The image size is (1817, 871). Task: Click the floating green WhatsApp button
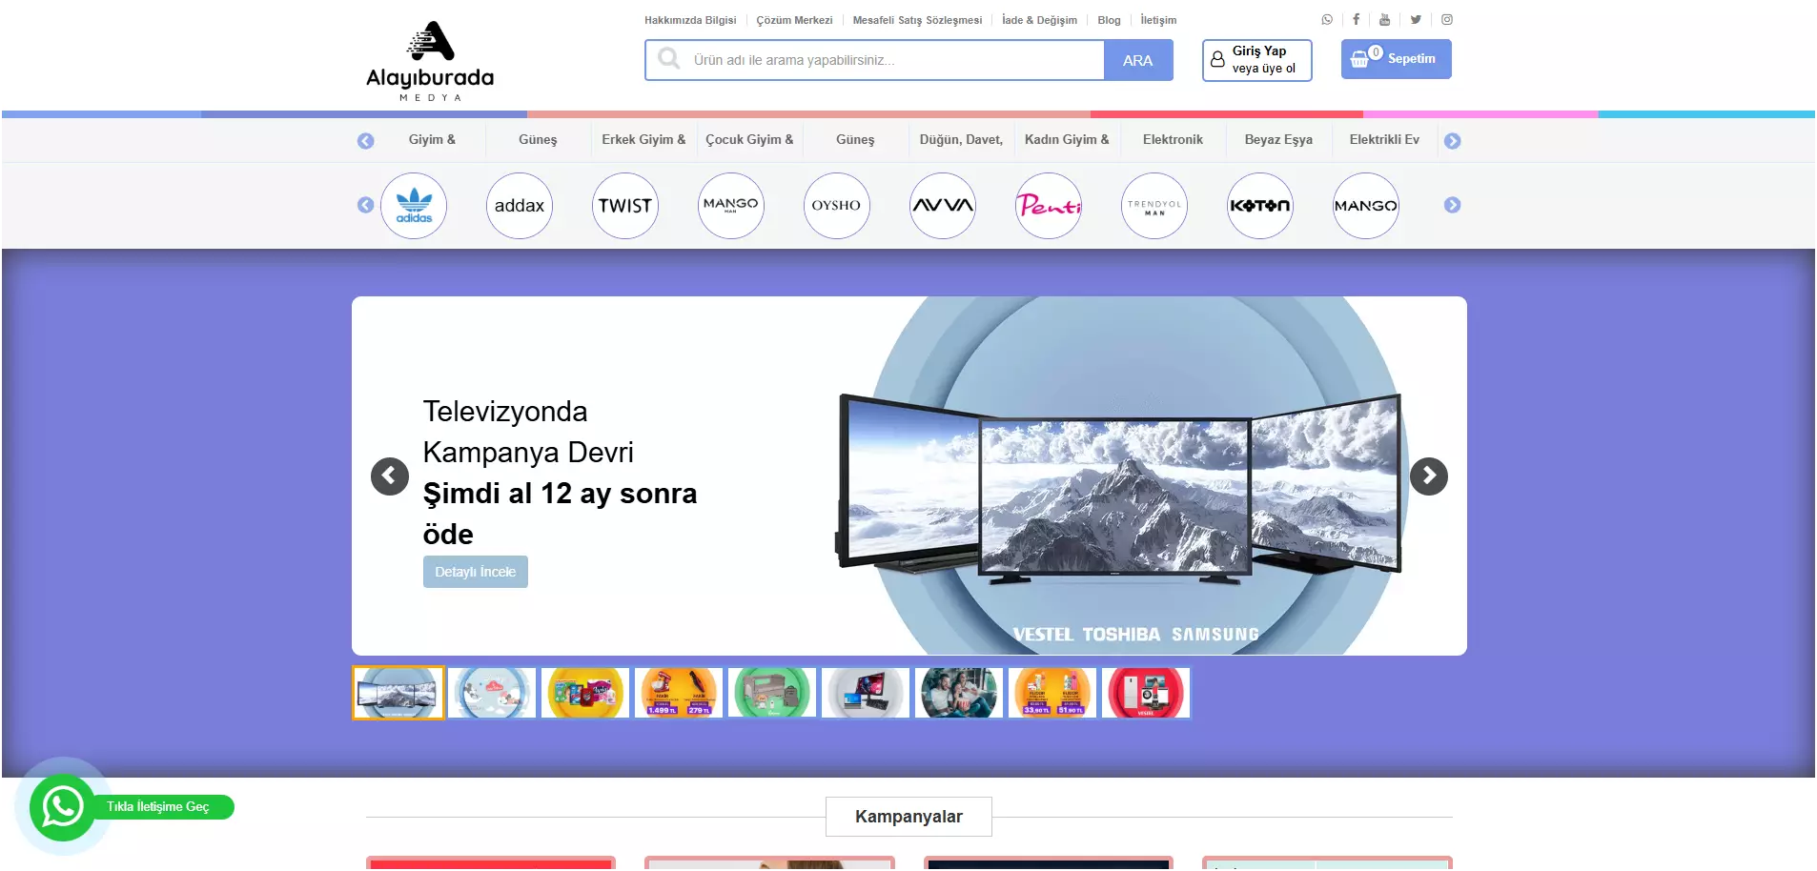(x=63, y=807)
